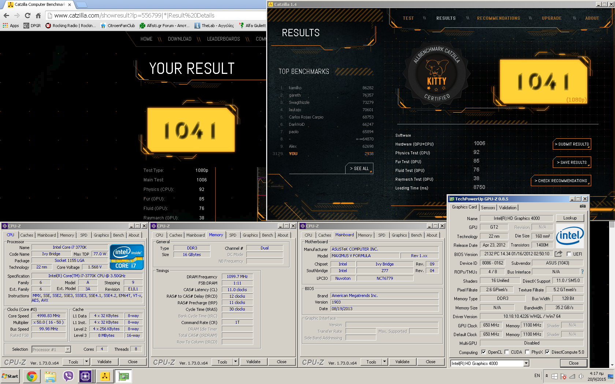Close the Catzilla Computer Benchmark browser tab
The height and width of the screenshot is (384, 615).
click(x=70, y=5)
